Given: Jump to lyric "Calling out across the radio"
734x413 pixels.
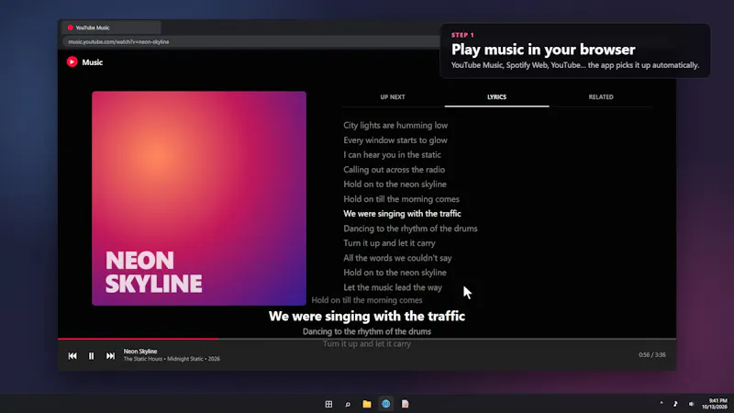Looking at the screenshot, I should pyautogui.click(x=395, y=170).
